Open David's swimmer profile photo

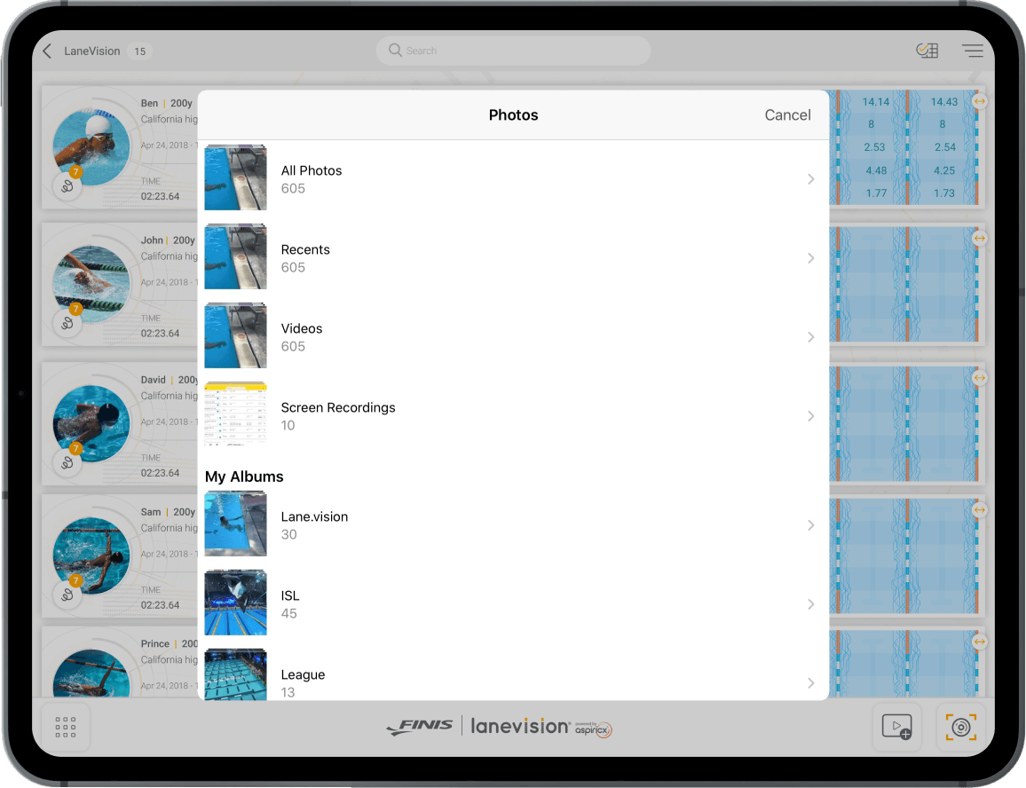click(x=91, y=423)
